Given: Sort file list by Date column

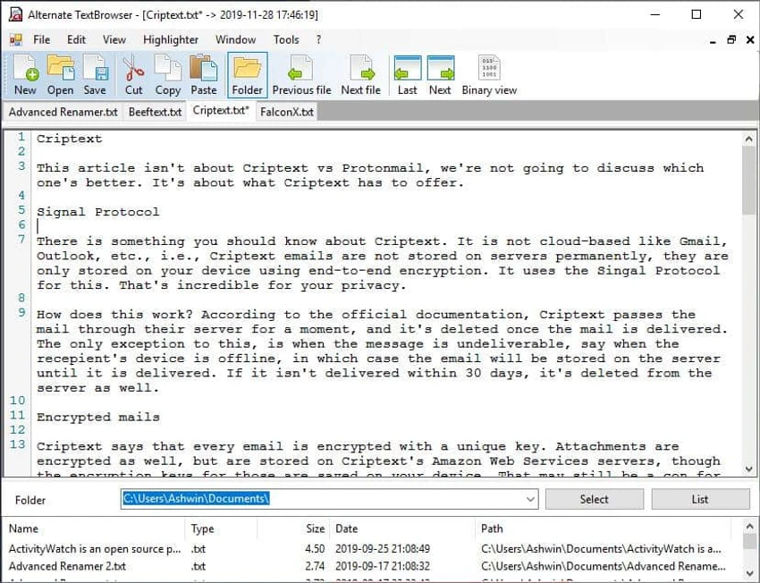Looking at the screenshot, I should [x=402, y=528].
